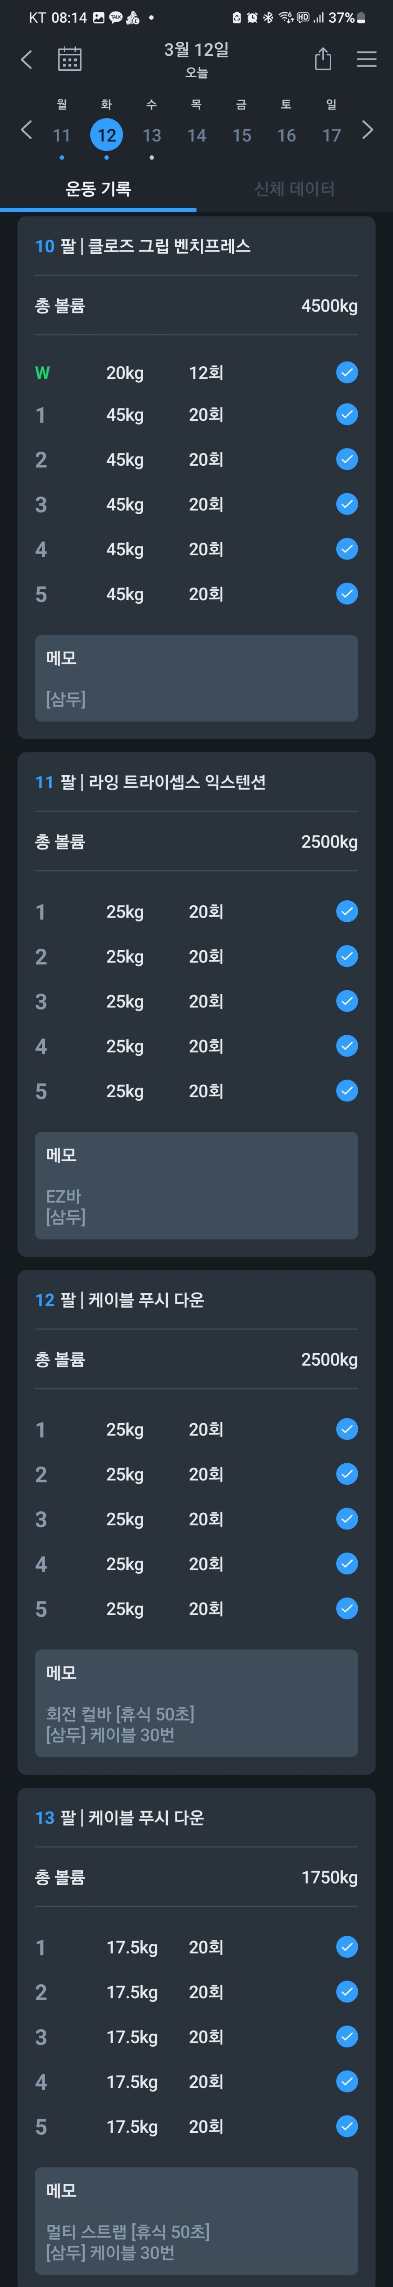Go to previous week with left chevron
The height and width of the screenshot is (2287, 393).
26,130
